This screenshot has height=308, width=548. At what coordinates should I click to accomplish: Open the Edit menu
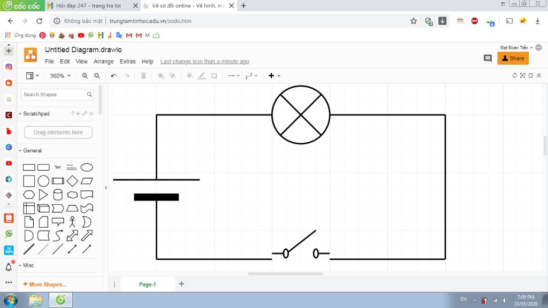(65, 61)
